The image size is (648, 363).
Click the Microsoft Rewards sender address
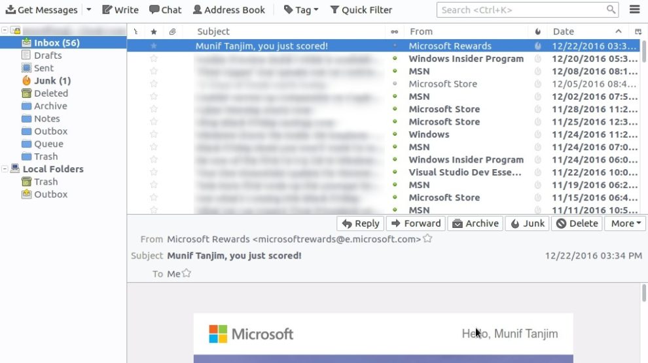coord(294,239)
